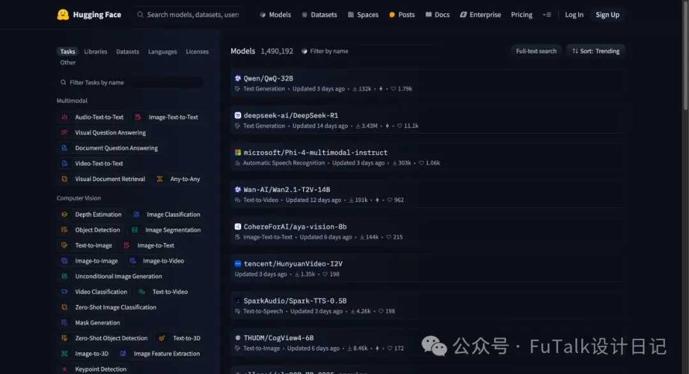Click the Depth Estimation task icon
Viewport: 689px width, 374px height.
pos(64,214)
